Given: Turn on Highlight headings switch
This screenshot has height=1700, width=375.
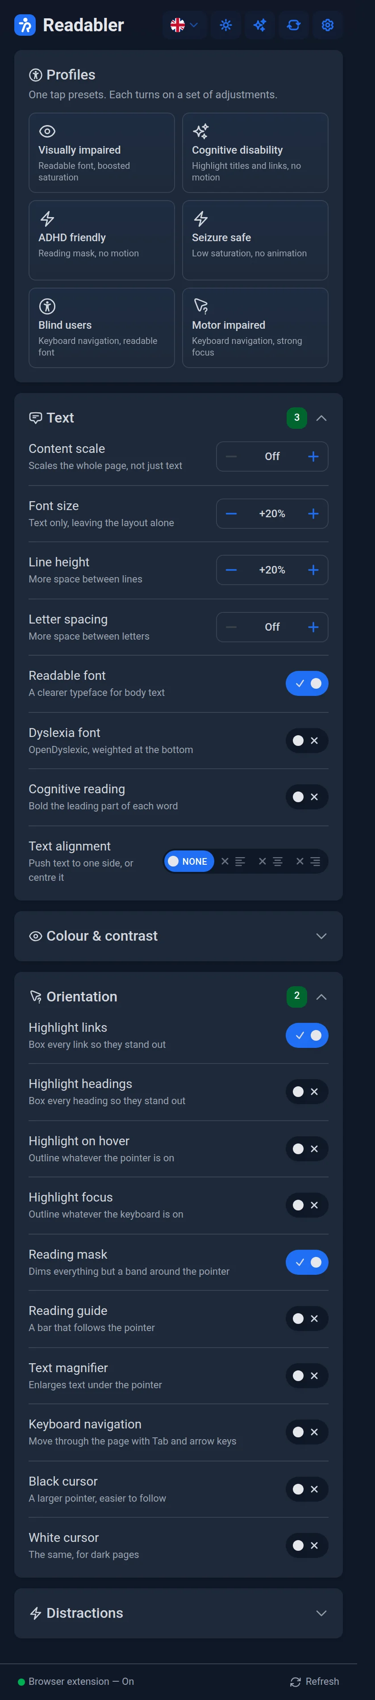Looking at the screenshot, I should [306, 1092].
